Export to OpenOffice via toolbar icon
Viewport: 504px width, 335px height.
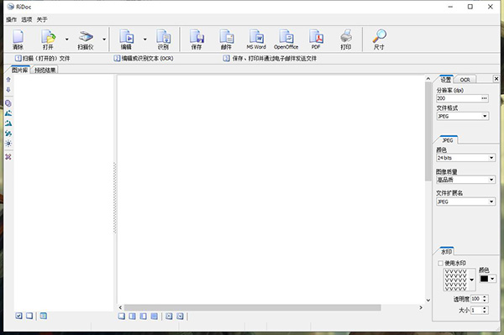click(x=286, y=39)
